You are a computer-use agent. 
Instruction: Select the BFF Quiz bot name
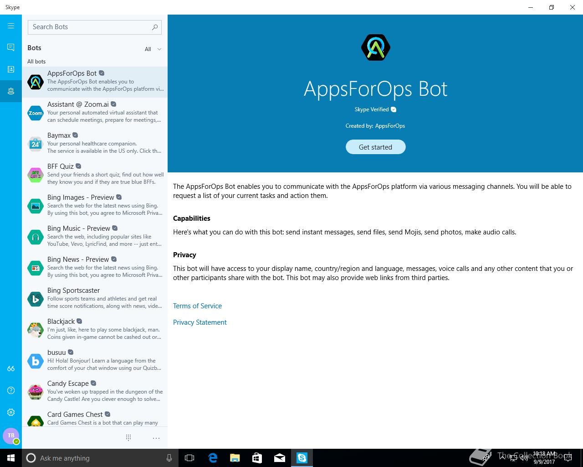coord(60,166)
